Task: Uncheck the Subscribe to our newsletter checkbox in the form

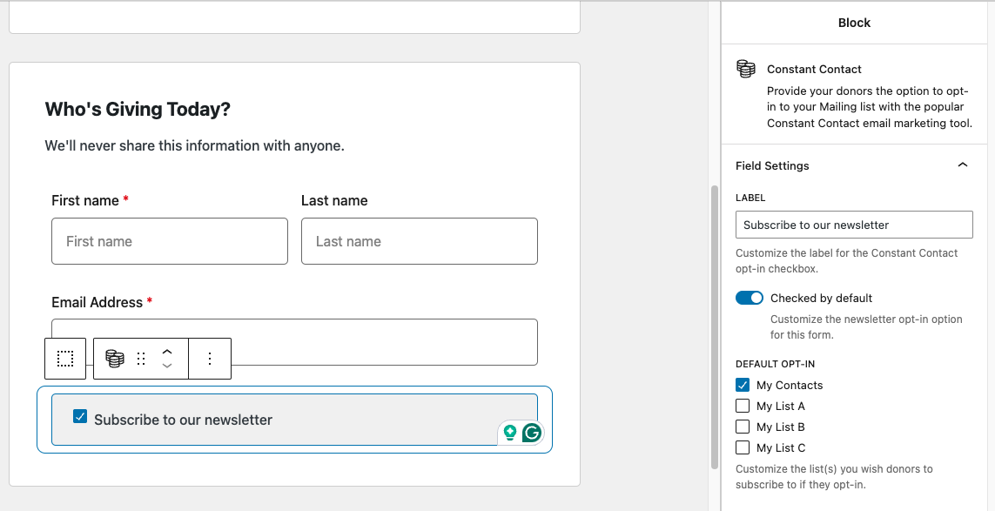Action: [80, 416]
